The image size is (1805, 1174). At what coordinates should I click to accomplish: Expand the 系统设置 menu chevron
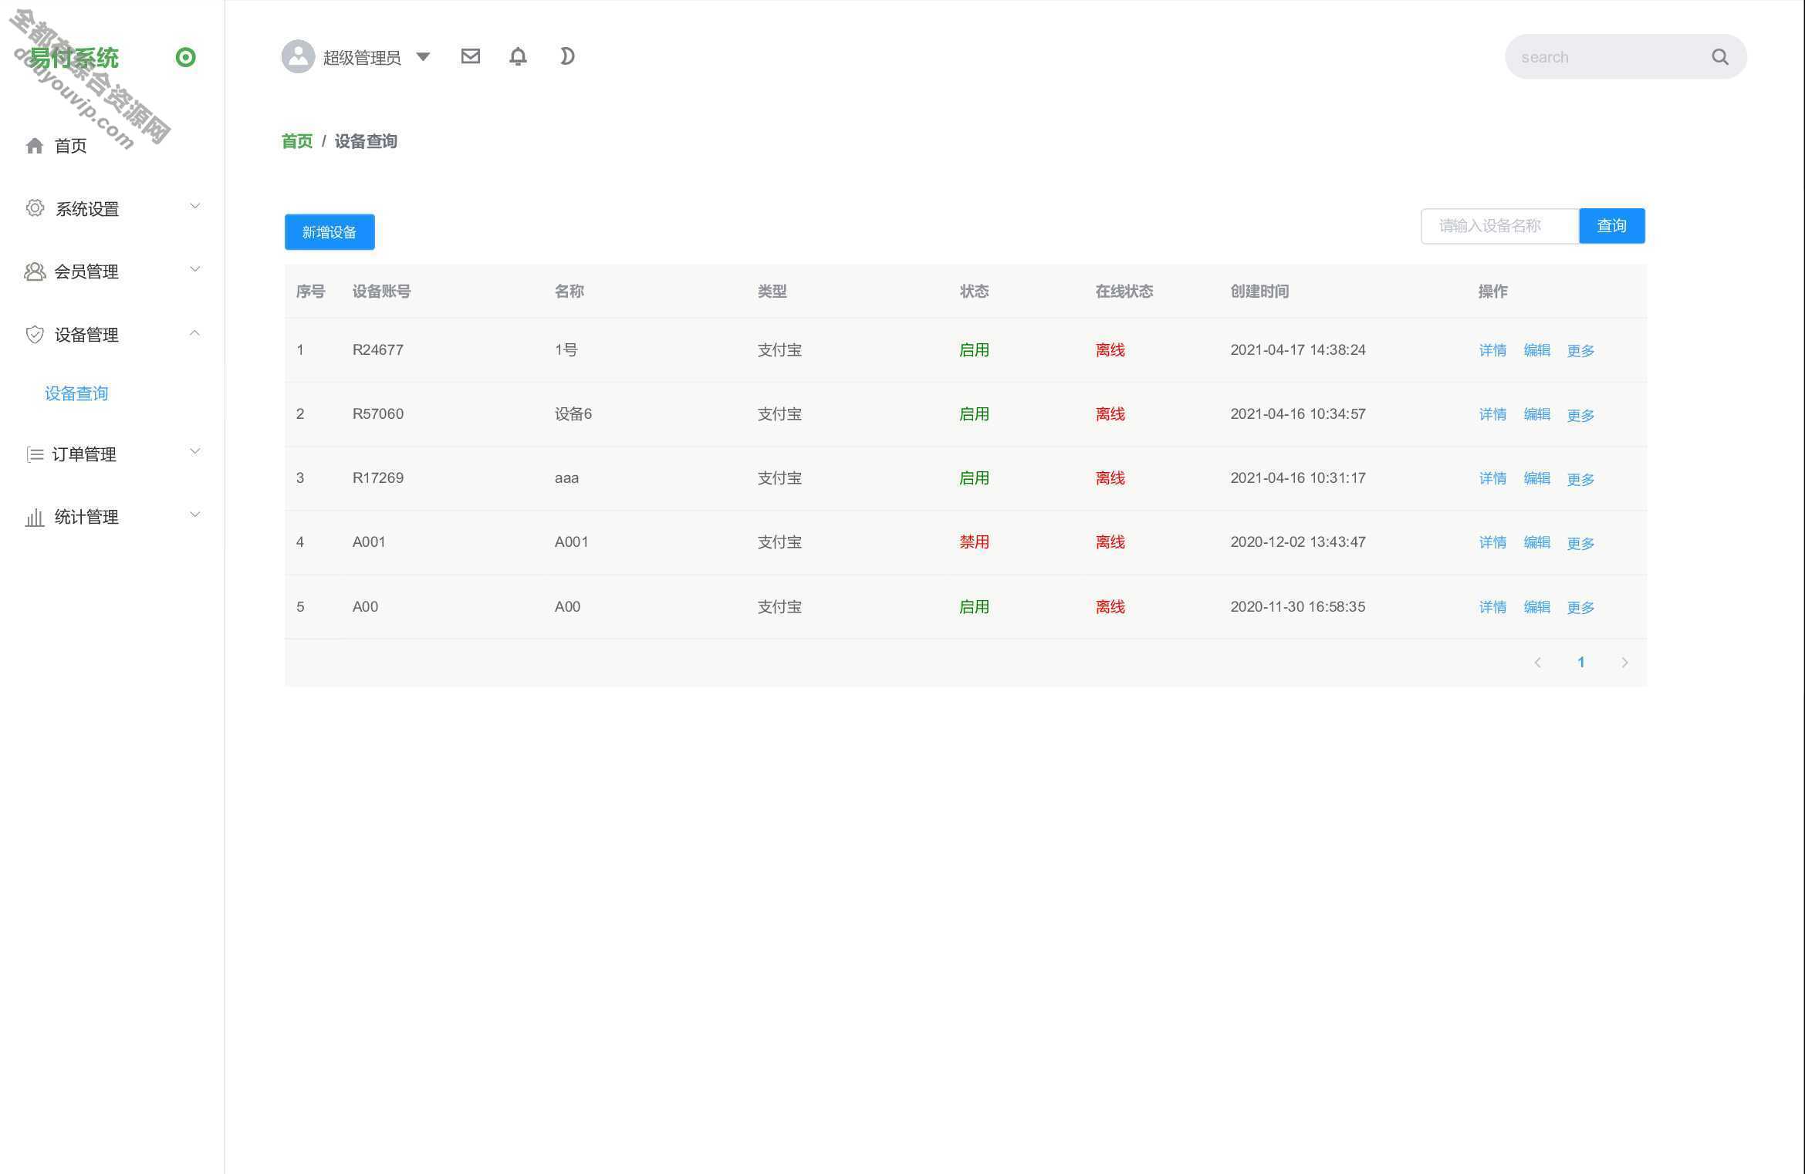[x=194, y=206]
